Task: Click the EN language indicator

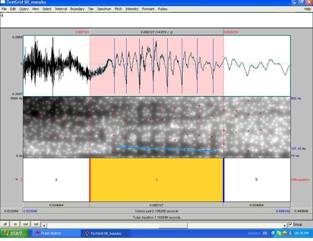Action: click(x=265, y=233)
